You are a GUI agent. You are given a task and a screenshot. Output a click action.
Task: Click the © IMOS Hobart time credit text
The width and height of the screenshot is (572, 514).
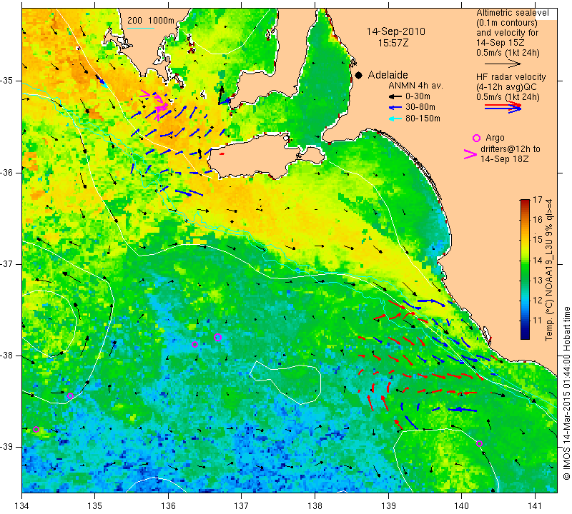point(566,393)
